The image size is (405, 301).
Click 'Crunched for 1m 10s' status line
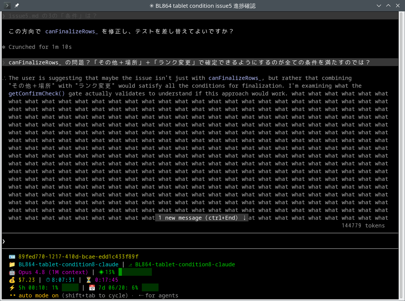pyautogui.click(x=40, y=47)
